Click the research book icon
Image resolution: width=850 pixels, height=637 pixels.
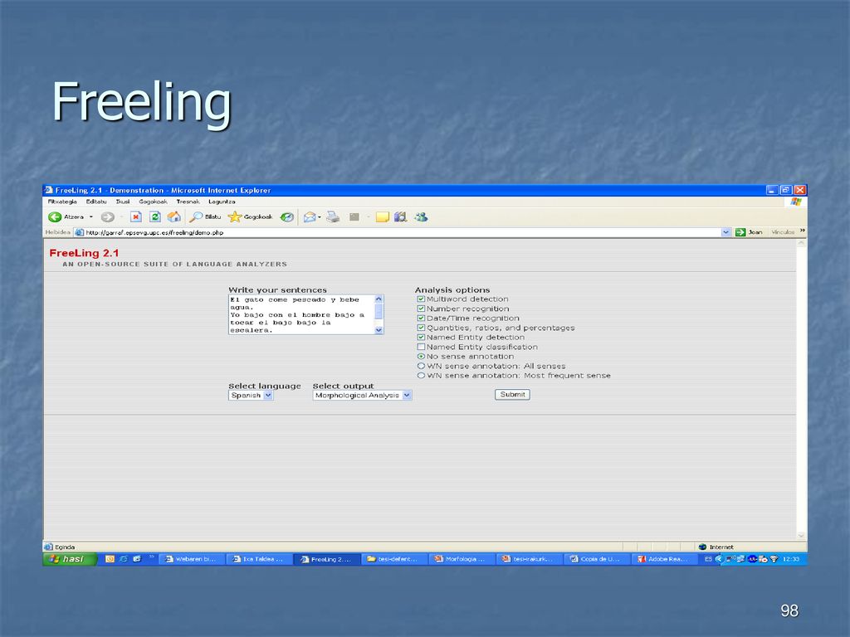[x=401, y=217]
